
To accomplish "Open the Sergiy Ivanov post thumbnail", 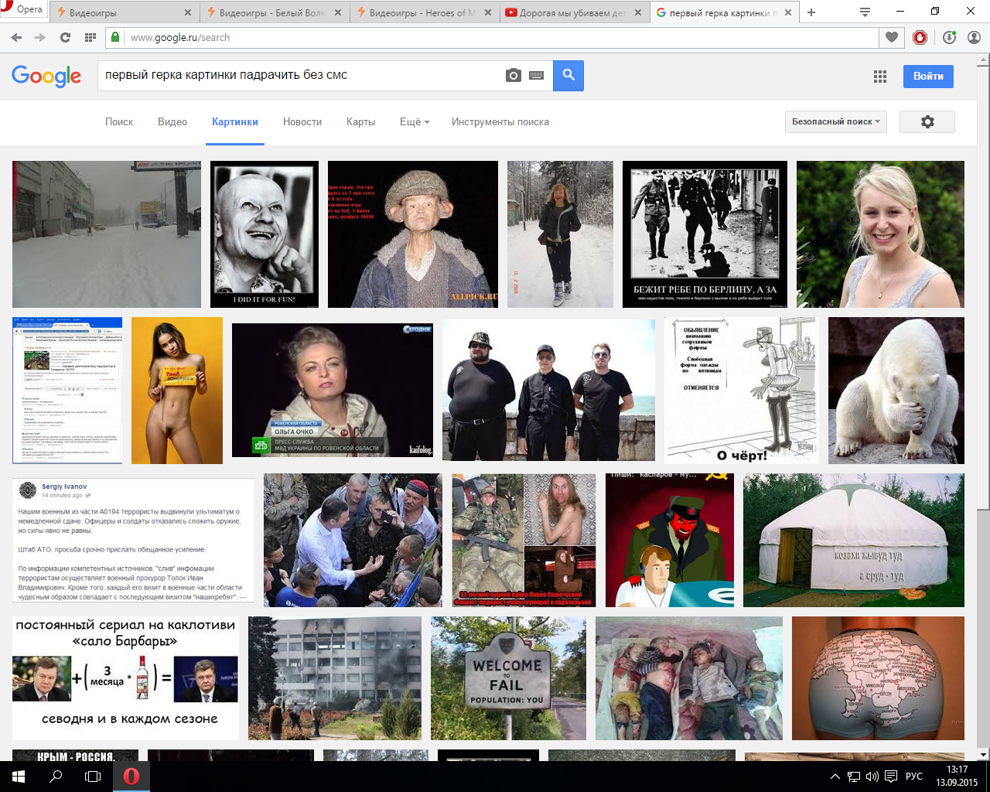I will [x=133, y=540].
